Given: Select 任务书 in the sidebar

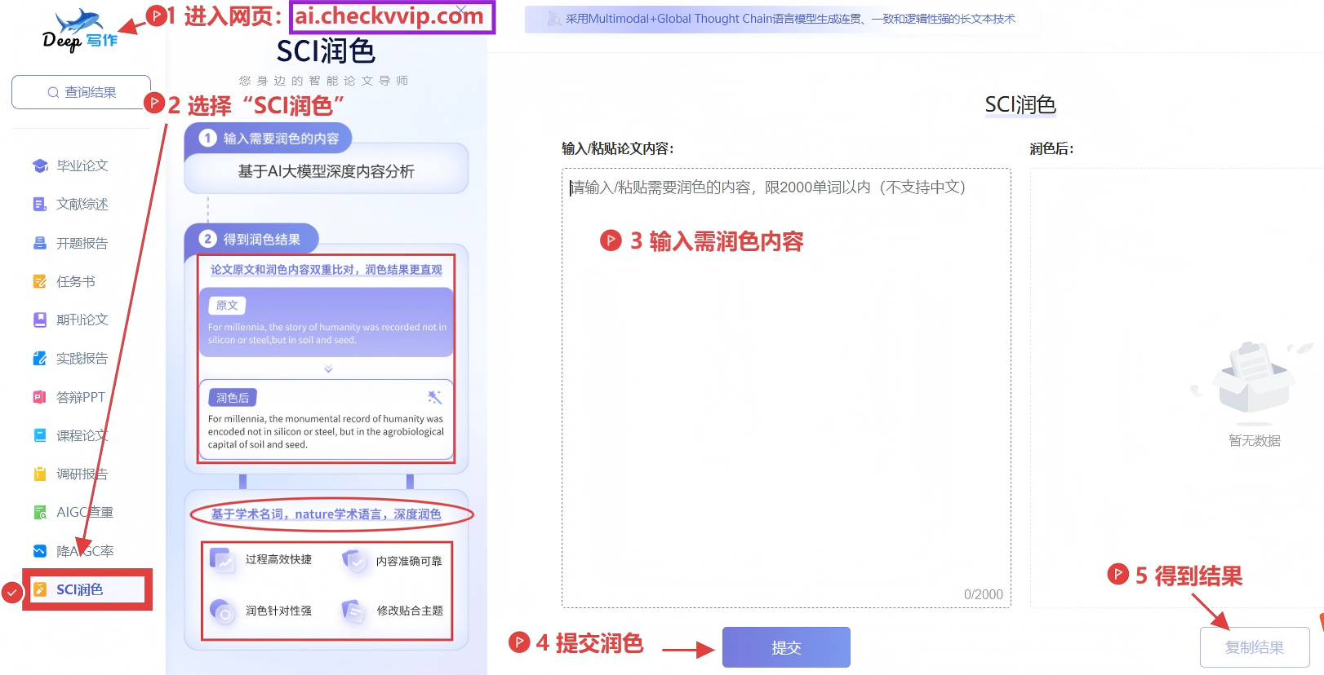Looking at the screenshot, I should pyautogui.click(x=76, y=281).
